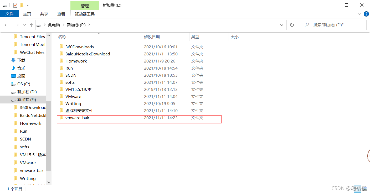Expand the chevron after 新加卷 (E:) in path
Image resolution: width=370 pixels, height=193 pixels.
[x=89, y=25]
